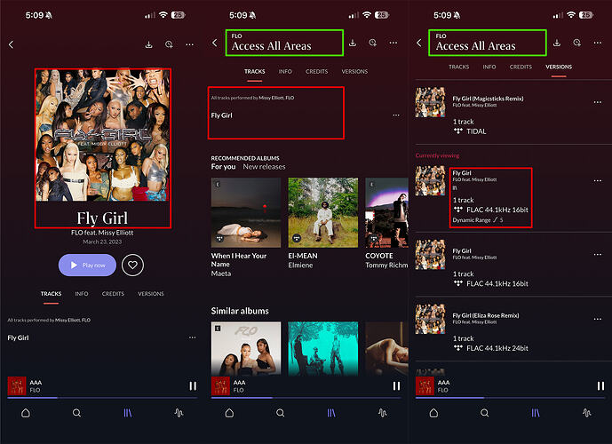Pause playback in the left screen mini player
The image size is (612, 444).
pos(193,386)
